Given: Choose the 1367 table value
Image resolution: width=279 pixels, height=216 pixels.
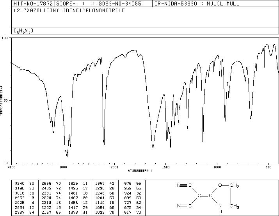Looking at the screenshot, I should coord(100,183).
